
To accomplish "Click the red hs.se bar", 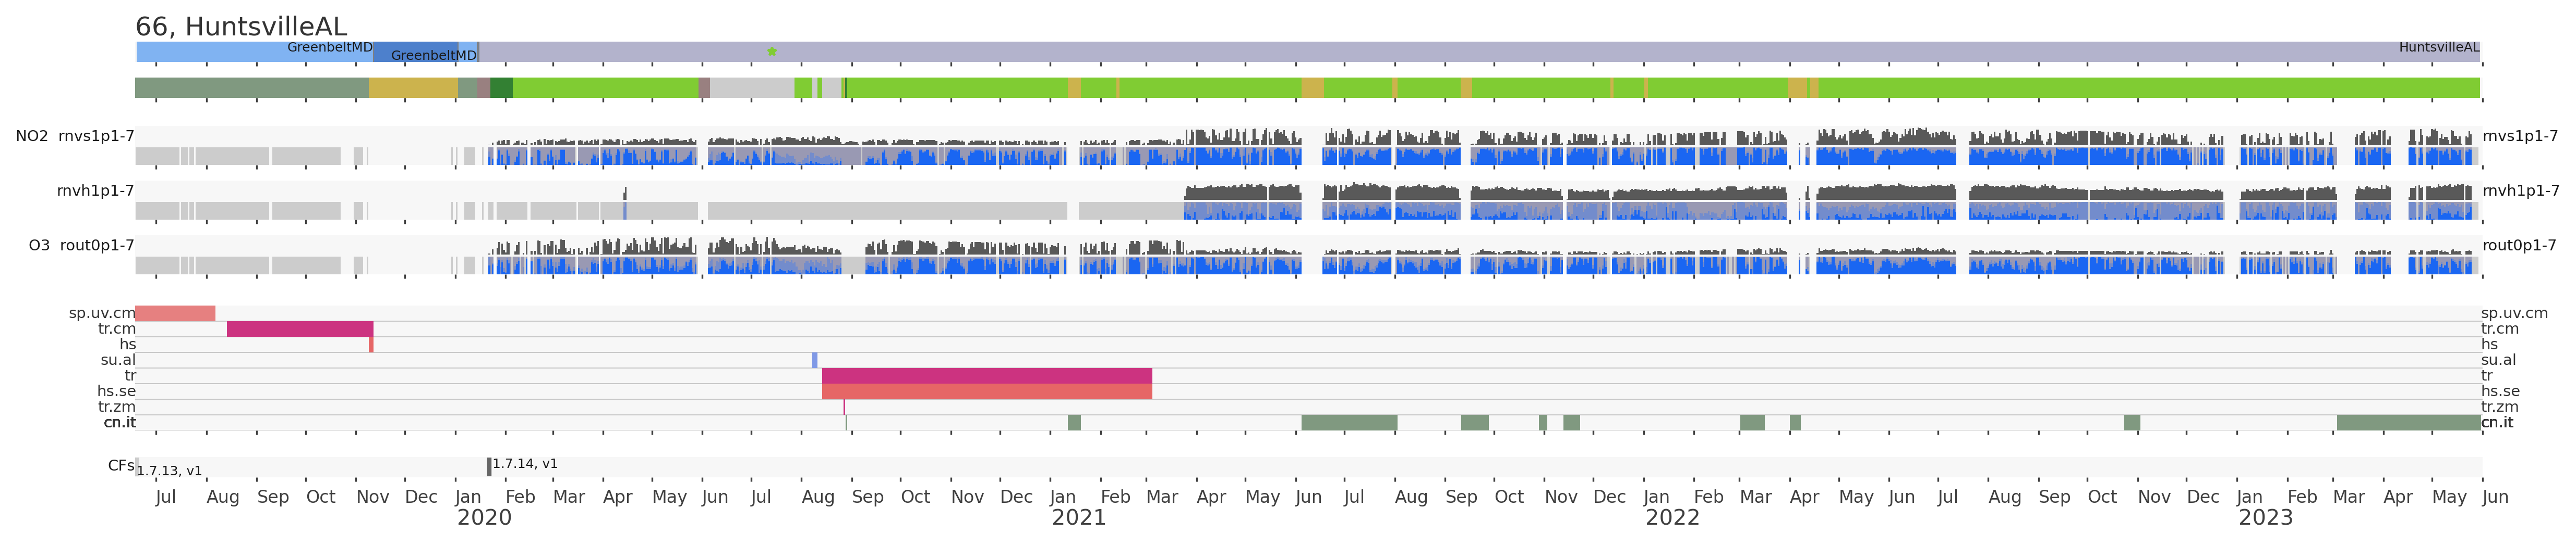I will (x=986, y=391).
